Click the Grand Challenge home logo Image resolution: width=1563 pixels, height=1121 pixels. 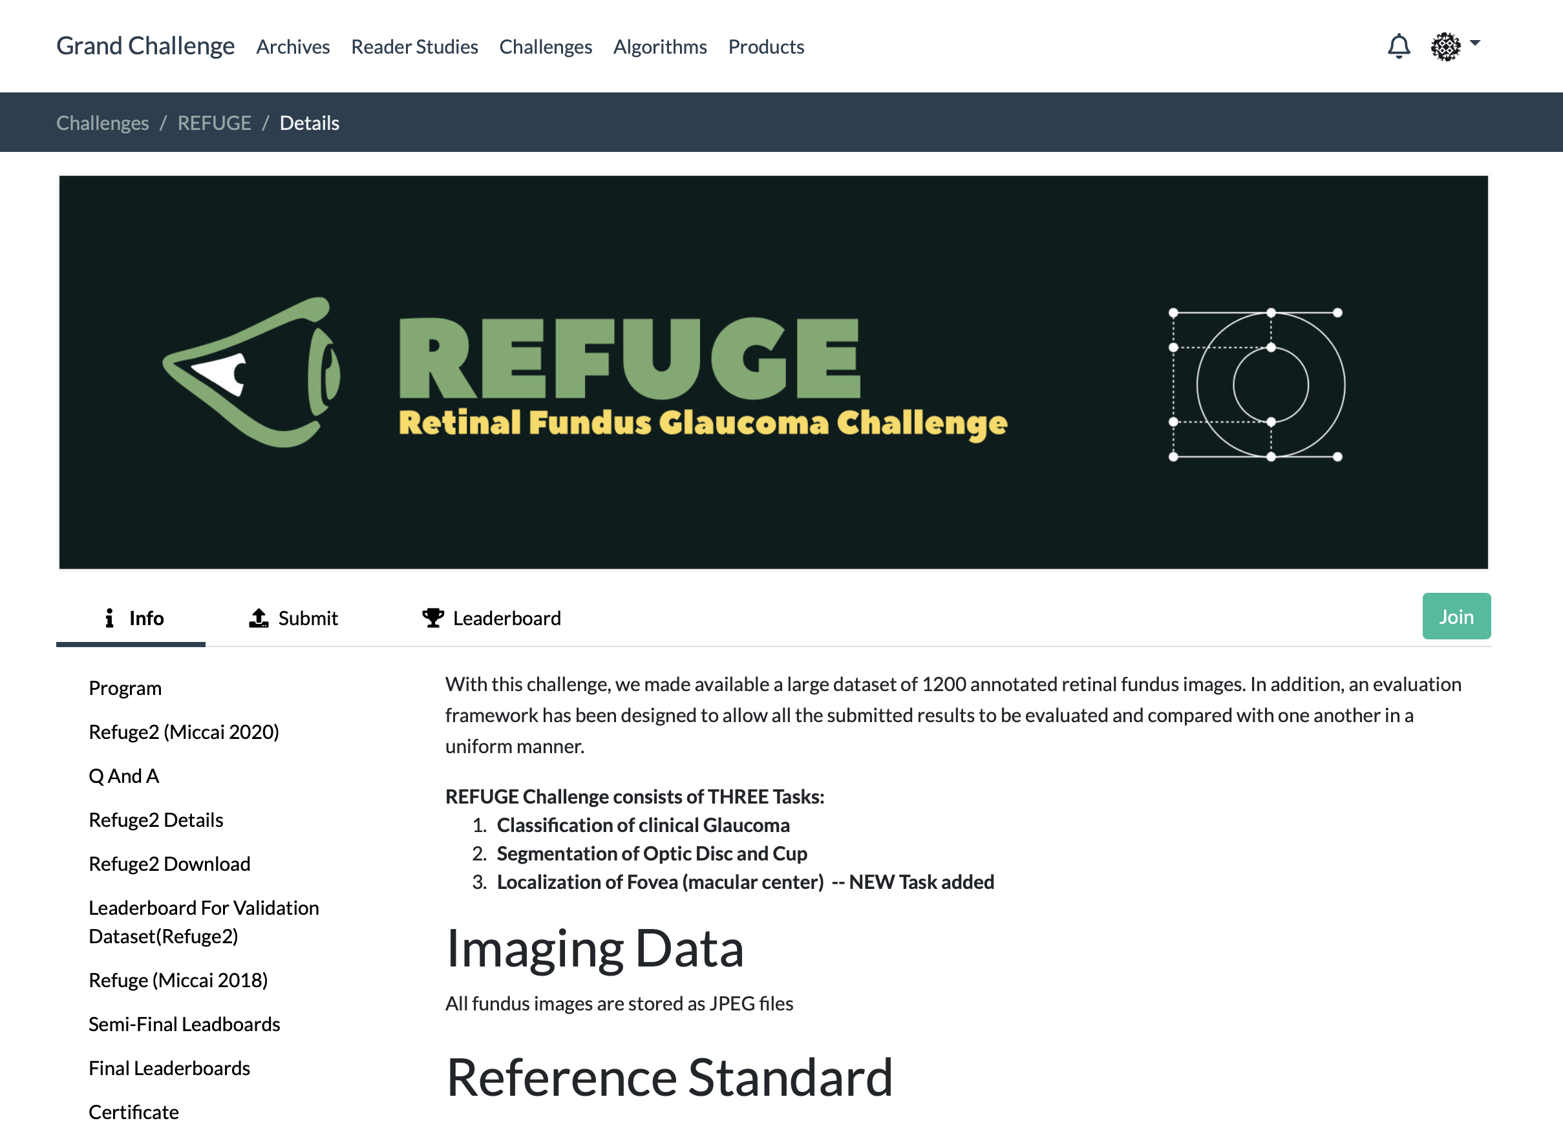pyautogui.click(x=145, y=46)
